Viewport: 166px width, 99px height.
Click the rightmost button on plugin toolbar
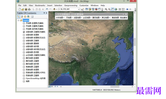[123, 18]
